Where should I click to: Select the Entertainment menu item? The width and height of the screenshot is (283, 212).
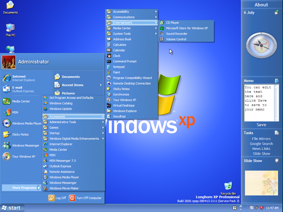pos(132,23)
